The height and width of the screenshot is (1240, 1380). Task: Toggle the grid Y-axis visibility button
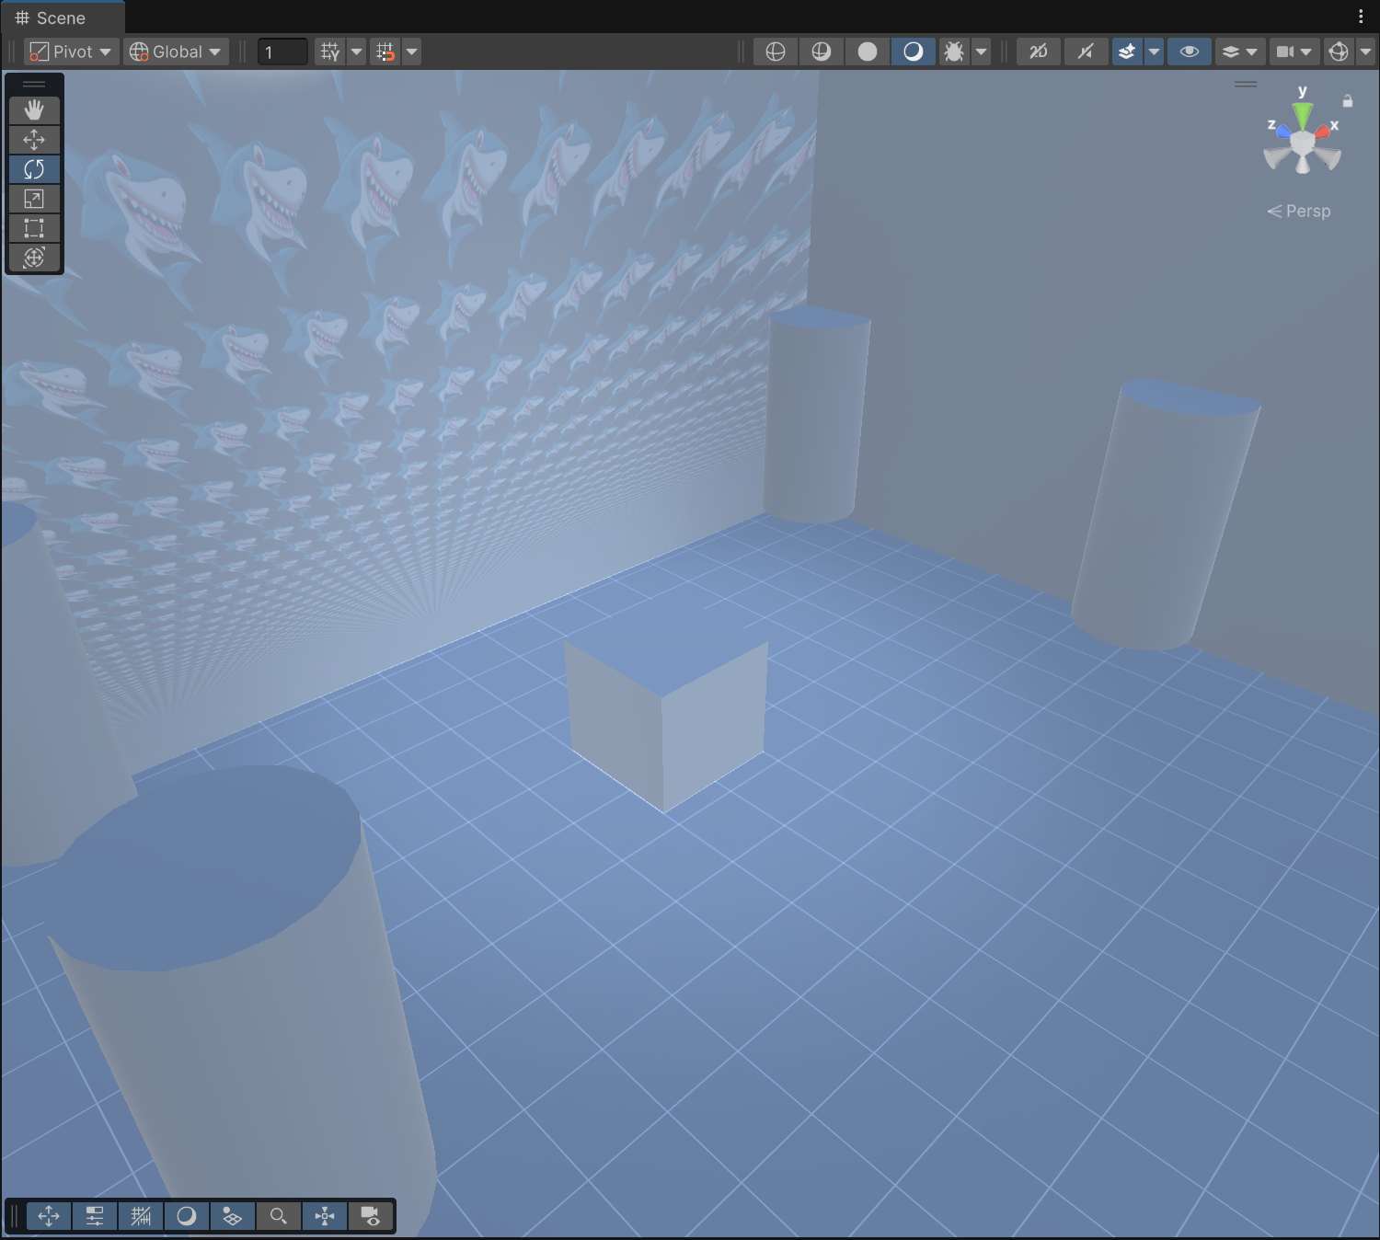click(330, 52)
